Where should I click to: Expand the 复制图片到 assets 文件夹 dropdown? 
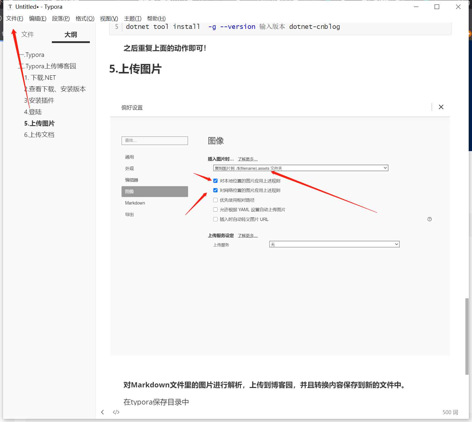coord(301,168)
